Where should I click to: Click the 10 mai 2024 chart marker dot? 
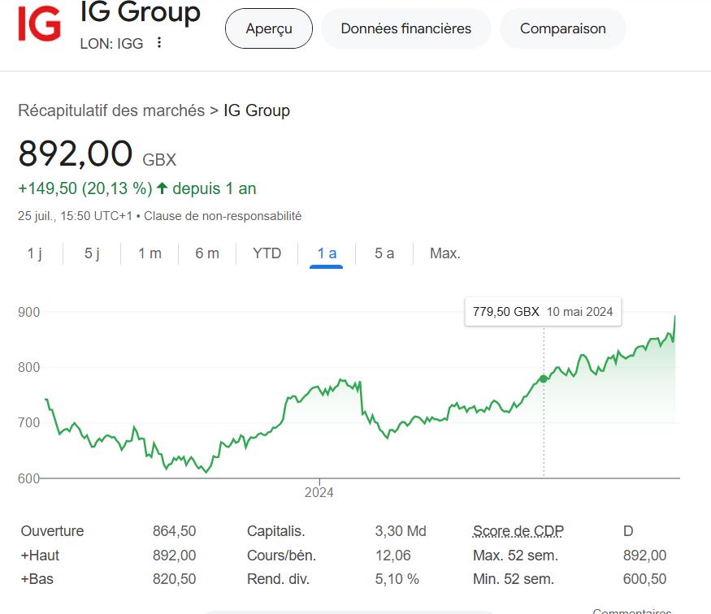coord(544,378)
